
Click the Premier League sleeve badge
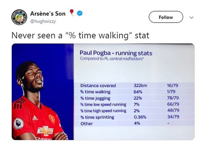pos(19,124)
